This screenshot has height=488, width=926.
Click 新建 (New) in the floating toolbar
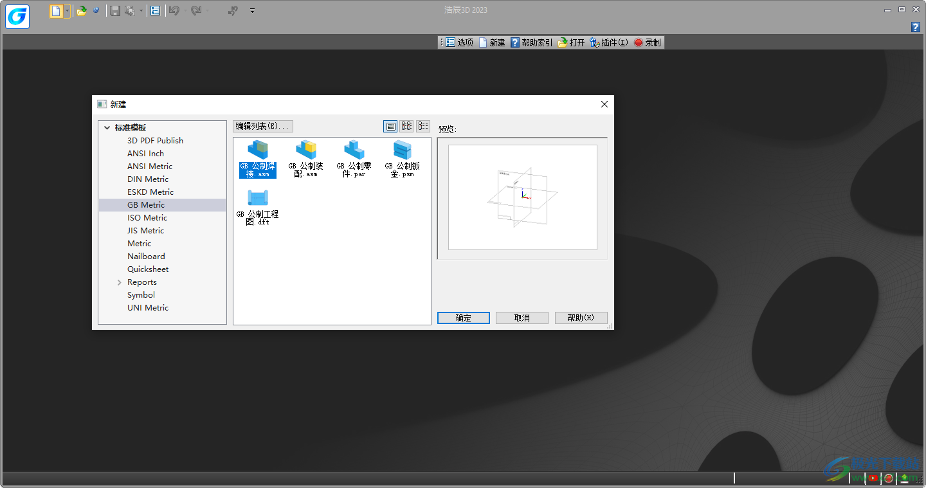[492, 42]
